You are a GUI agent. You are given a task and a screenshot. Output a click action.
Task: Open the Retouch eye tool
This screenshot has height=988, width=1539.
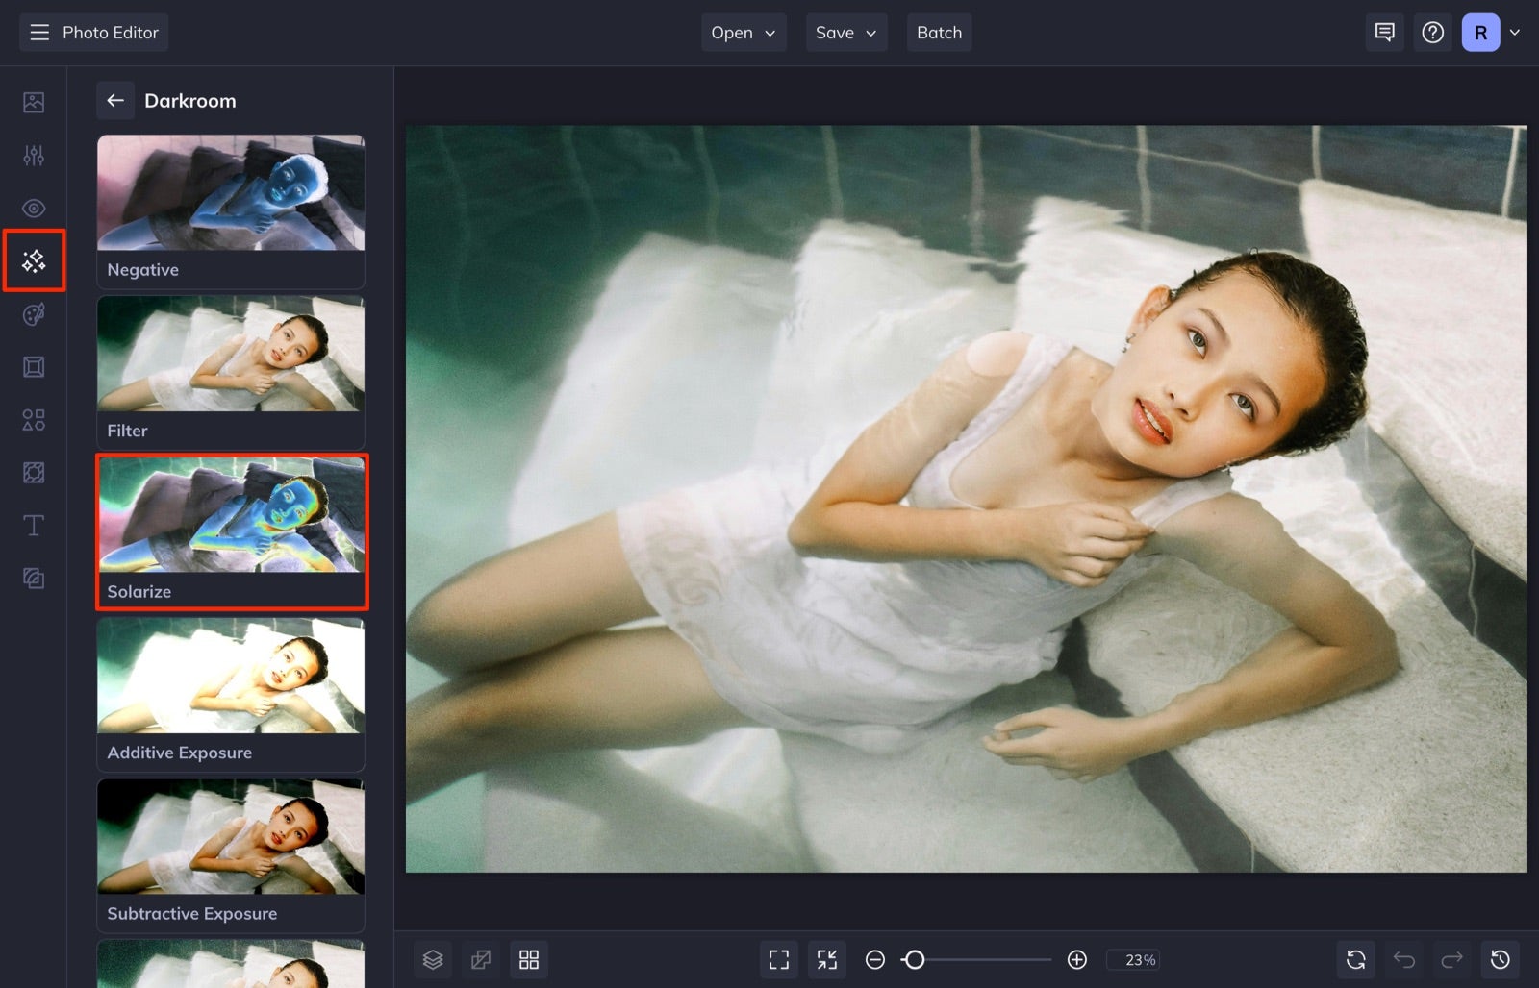pyautogui.click(x=34, y=208)
